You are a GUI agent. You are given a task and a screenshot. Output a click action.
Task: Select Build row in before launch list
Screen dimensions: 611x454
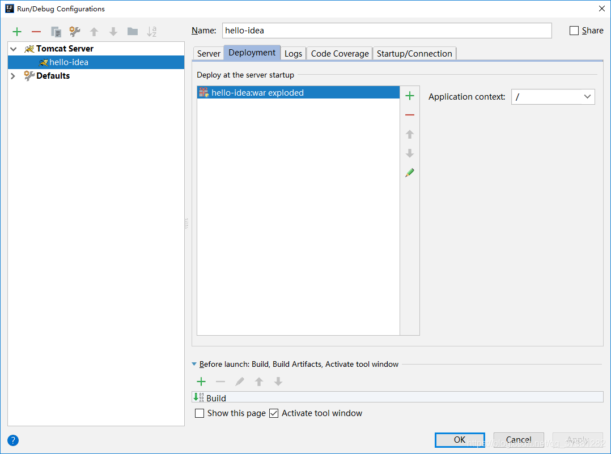(x=397, y=397)
